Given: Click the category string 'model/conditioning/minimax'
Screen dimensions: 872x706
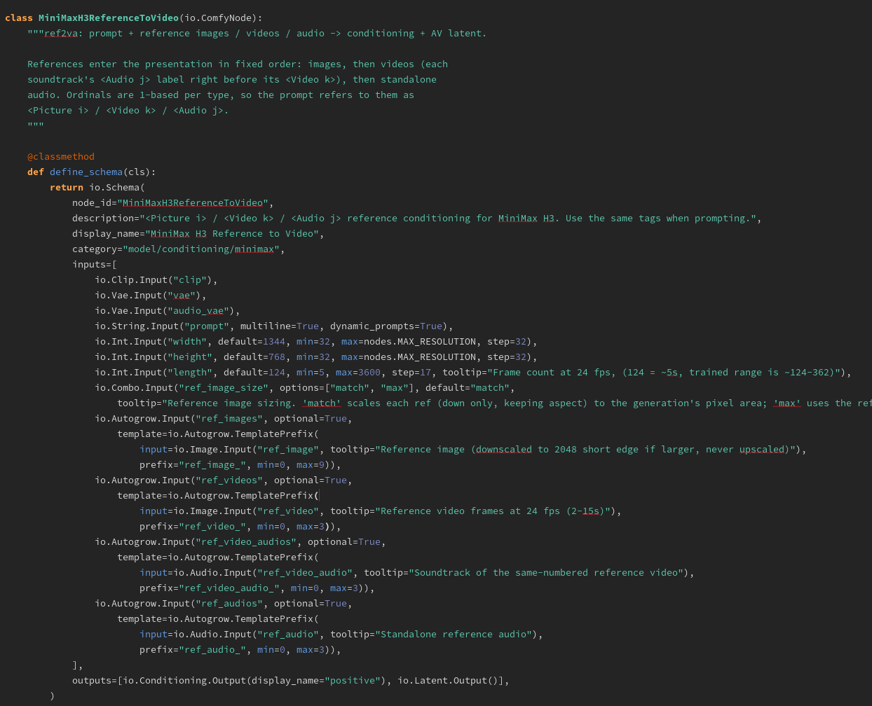Looking at the screenshot, I should (201, 249).
